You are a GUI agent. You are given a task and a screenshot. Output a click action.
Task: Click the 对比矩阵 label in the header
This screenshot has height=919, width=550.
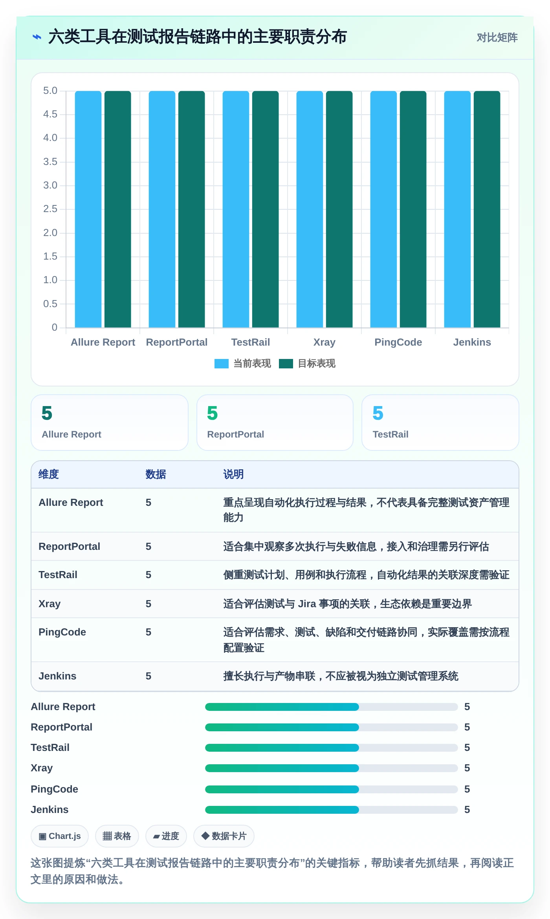tap(497, 37)
